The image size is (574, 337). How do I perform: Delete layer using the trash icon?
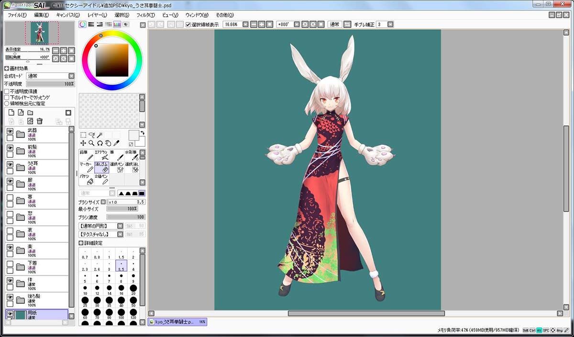pyautogui.click(x=40, y=121)
